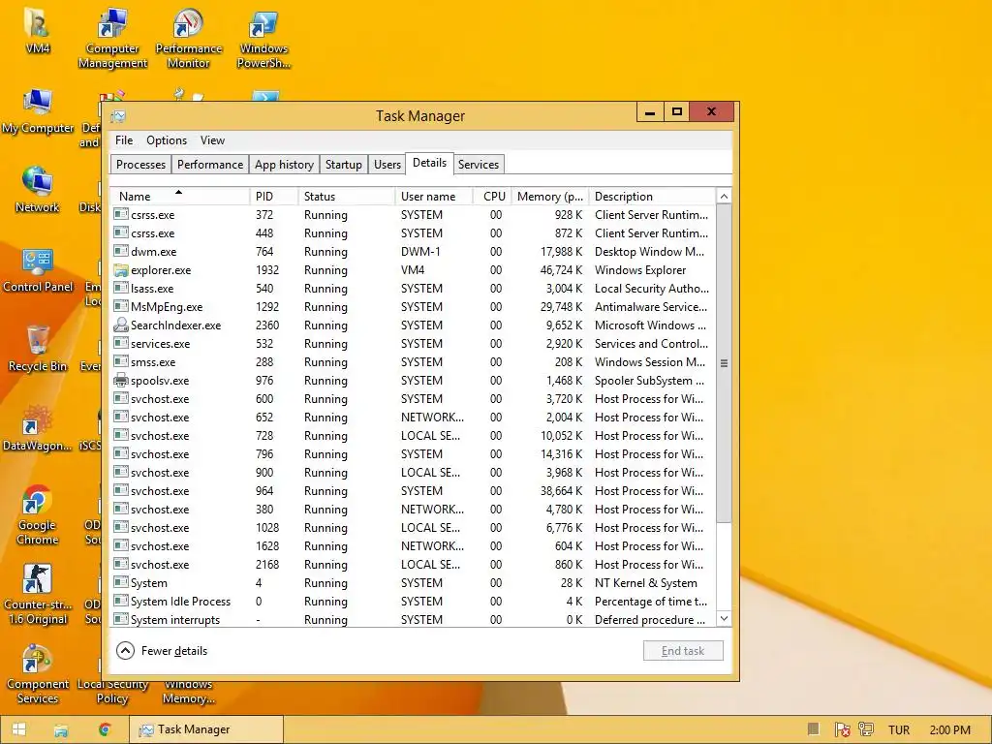The height and width of the screenshot is (744, 992).
Task: Select the services.exe process row
Action: coord(413,344)
